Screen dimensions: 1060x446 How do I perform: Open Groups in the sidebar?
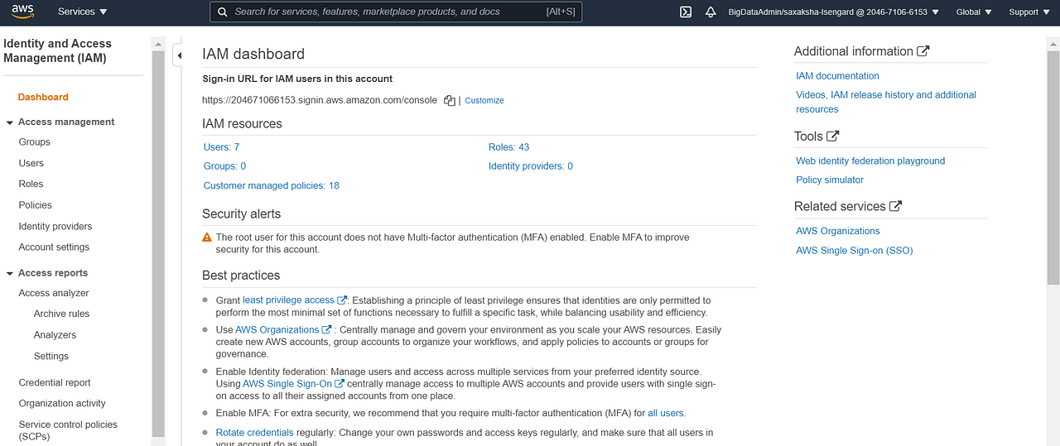point(35,142)
